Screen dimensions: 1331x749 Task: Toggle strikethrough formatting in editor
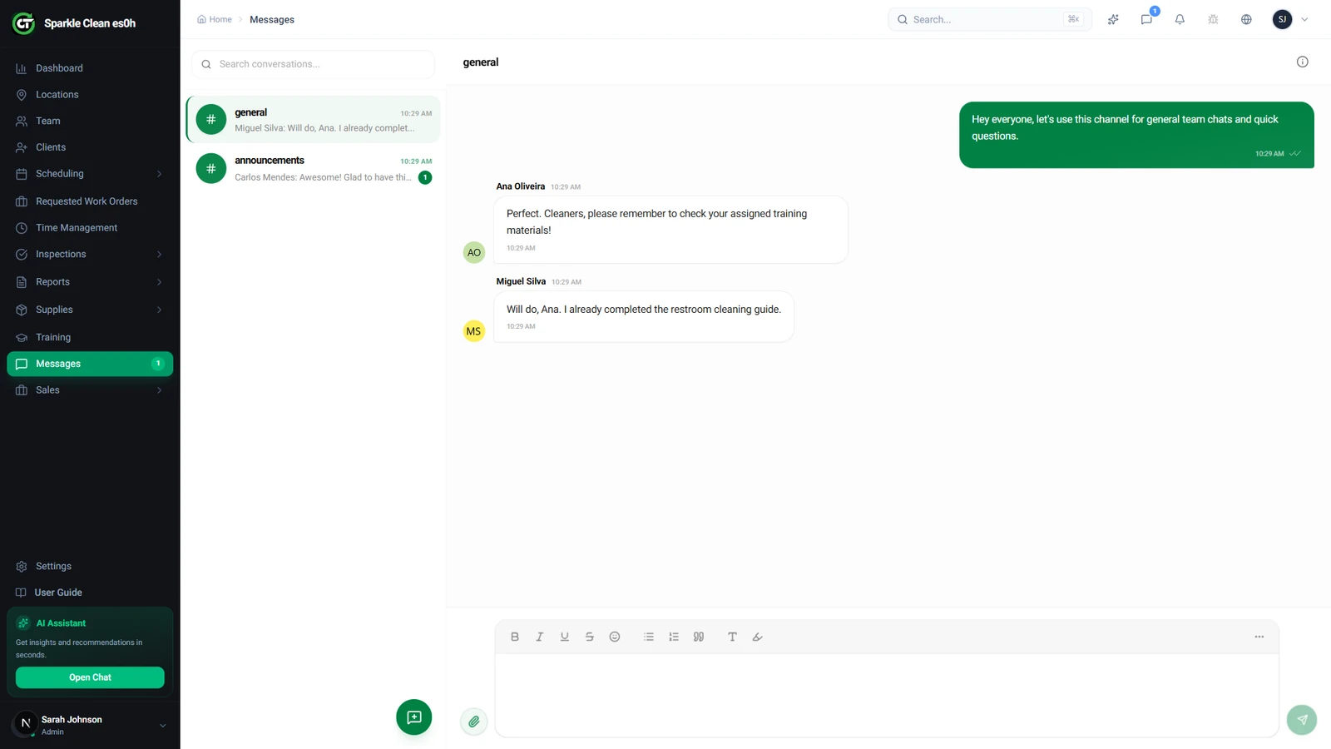point(590,637)
